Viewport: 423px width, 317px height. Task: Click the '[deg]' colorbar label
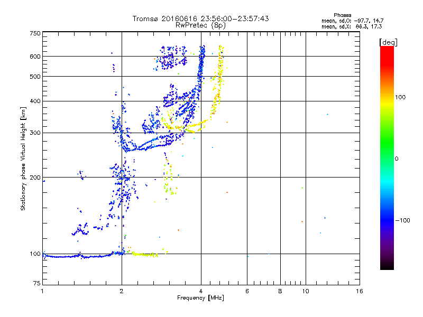[x=388, y=42]
